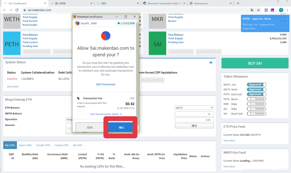Click the BUY SAI button

pos(255,63)
